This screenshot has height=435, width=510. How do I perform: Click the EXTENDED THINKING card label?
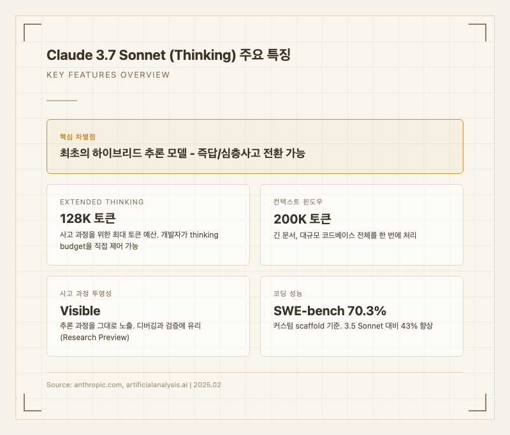[102, 202]
